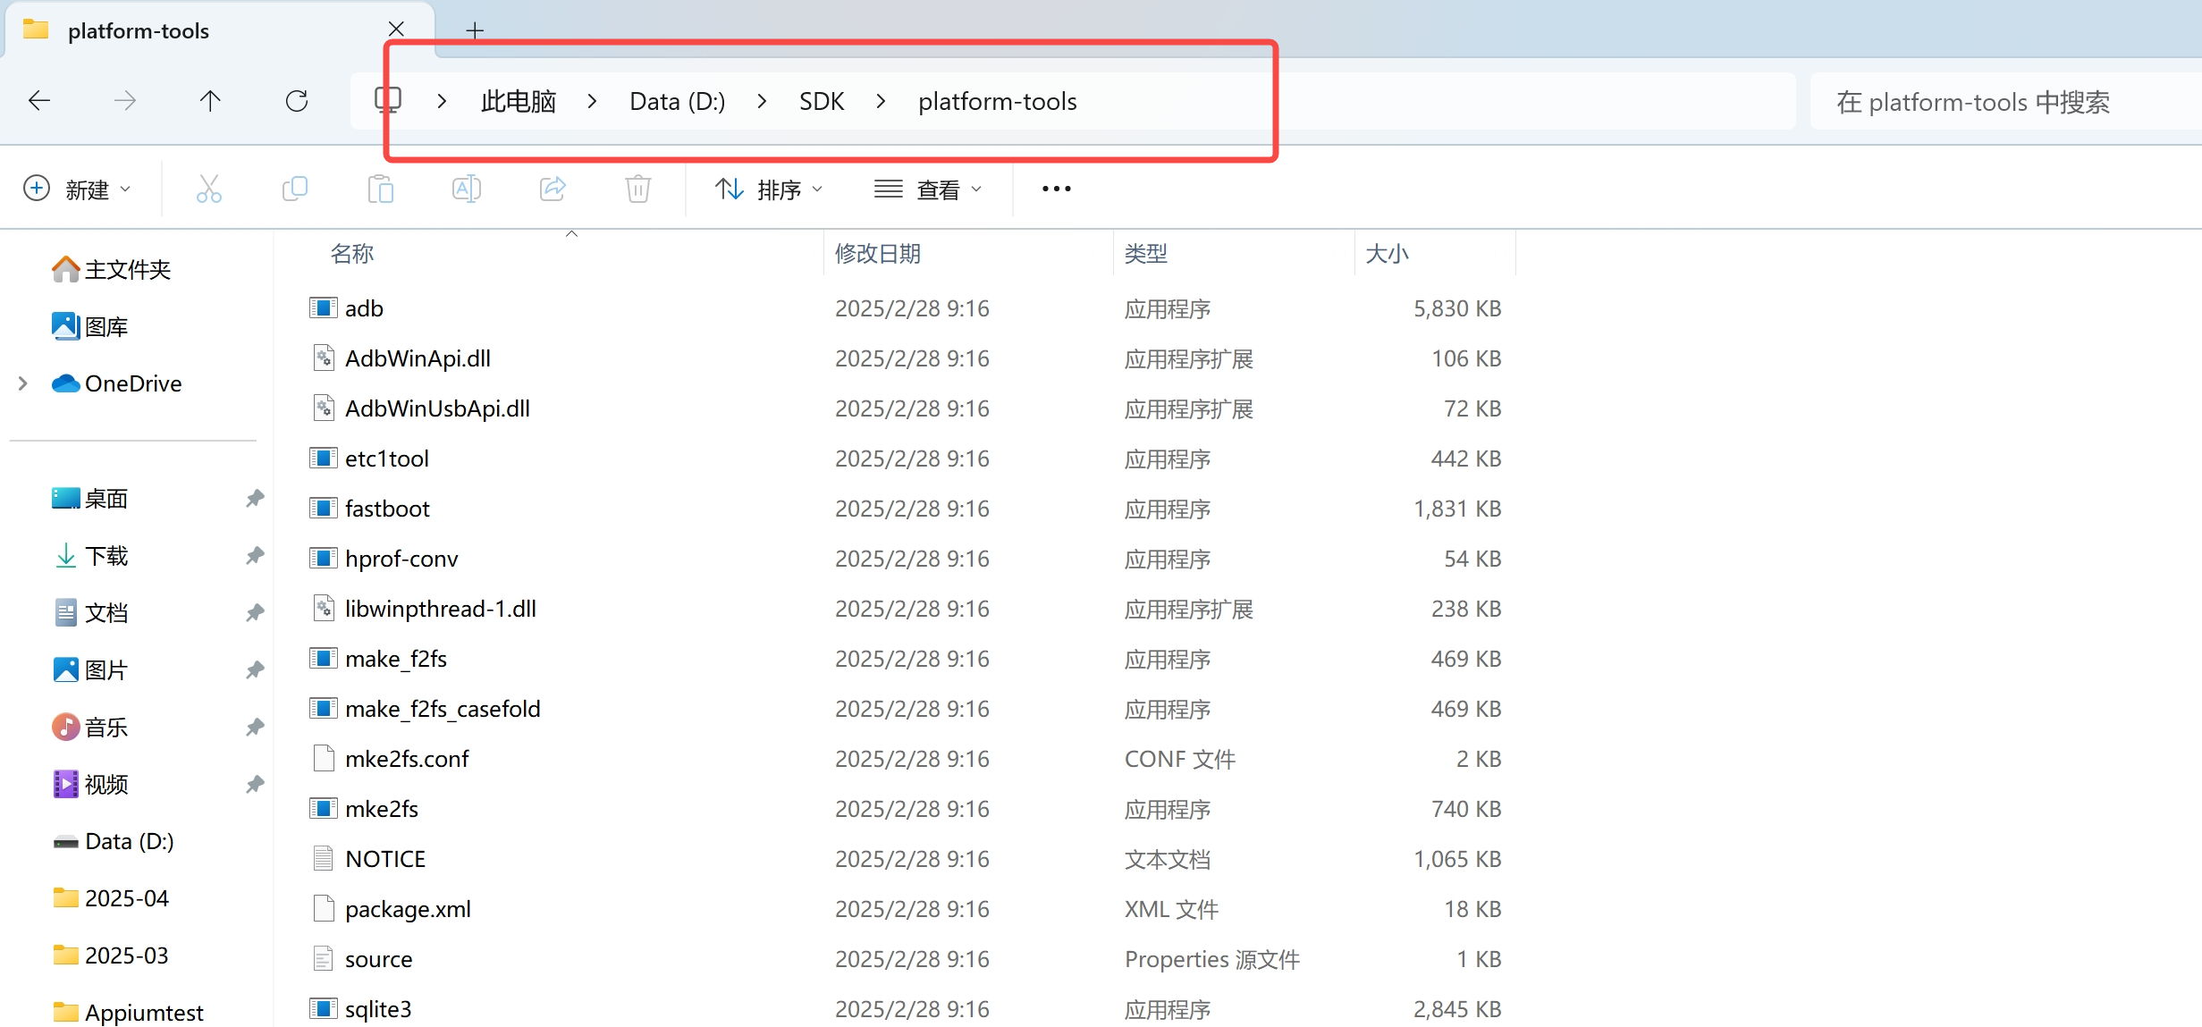Unpin 桌面 from quick access

pyautogui.click(x=255, y=498)
